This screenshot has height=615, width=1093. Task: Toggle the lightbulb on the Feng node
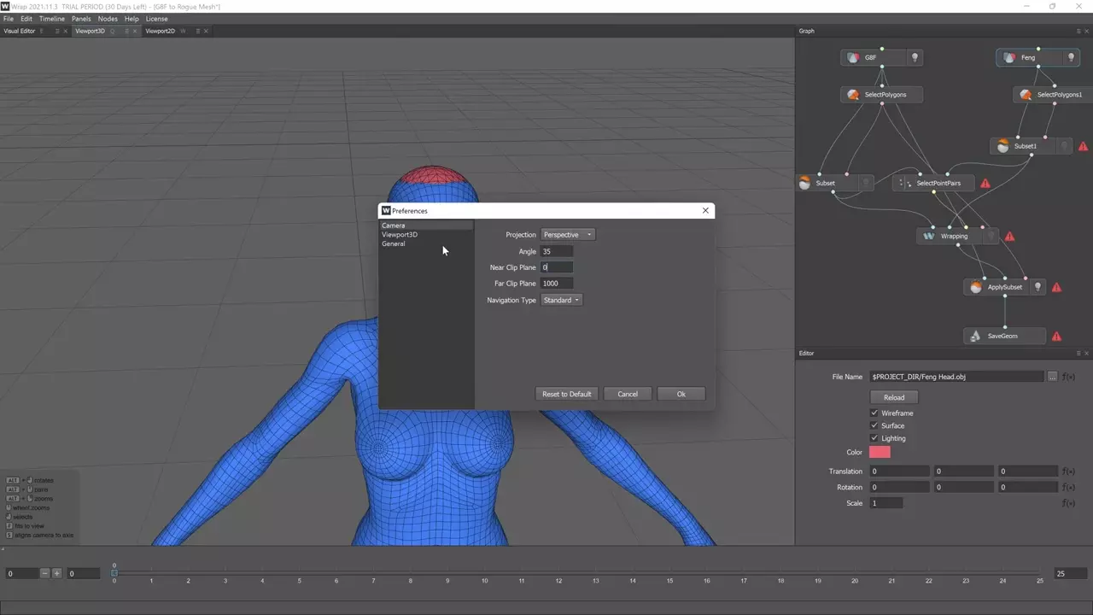(1071, 57)
